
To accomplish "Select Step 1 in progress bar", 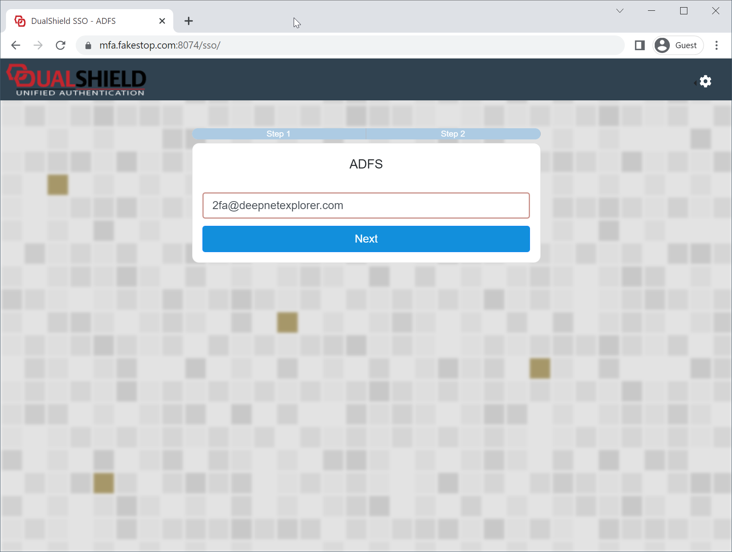I will (279, 134).
